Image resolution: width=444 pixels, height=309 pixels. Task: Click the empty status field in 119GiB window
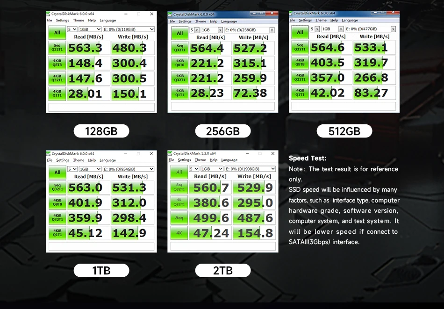(101, 107)
